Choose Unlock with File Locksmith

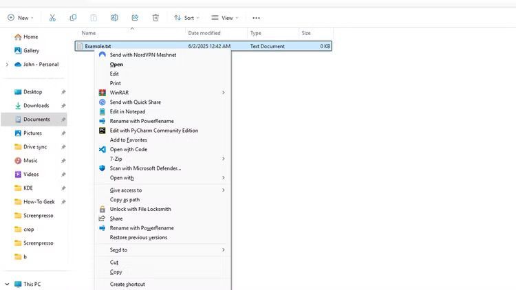pyautogui.click(x=140, y=209)
